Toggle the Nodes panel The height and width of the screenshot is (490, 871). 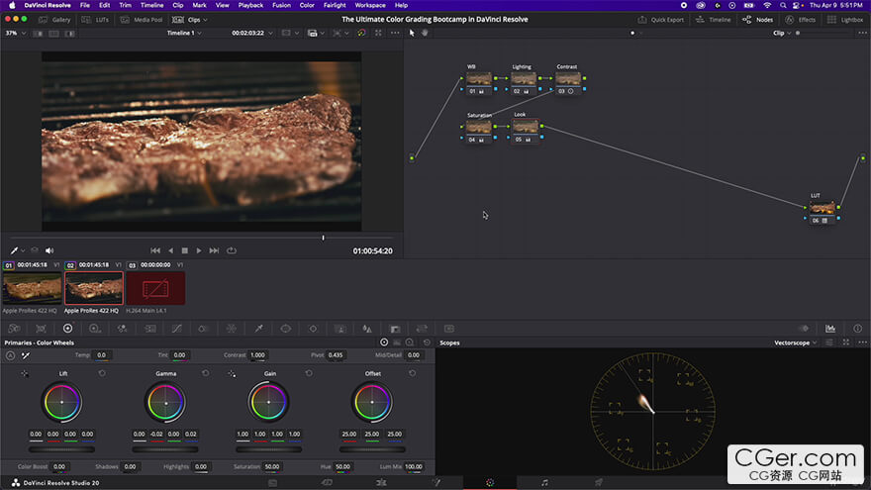click(758, 20)
